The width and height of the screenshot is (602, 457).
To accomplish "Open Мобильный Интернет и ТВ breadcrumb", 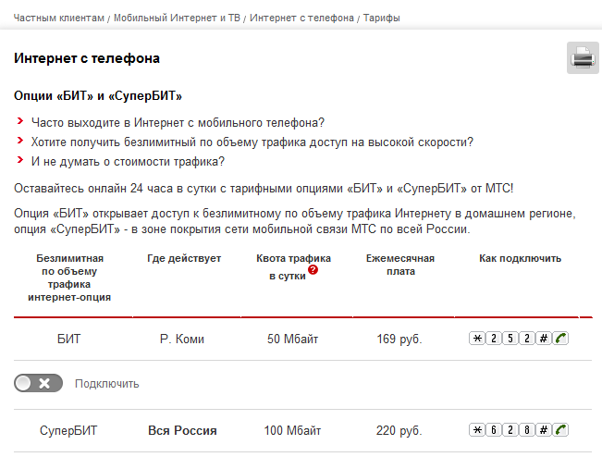I will coord(176,18).
